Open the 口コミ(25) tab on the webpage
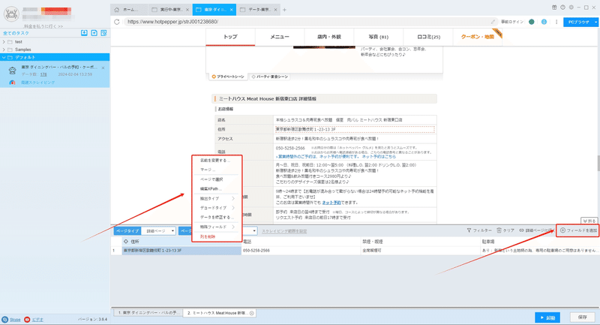The width and height of the screenshot is (600, 325). pos(428,37)
